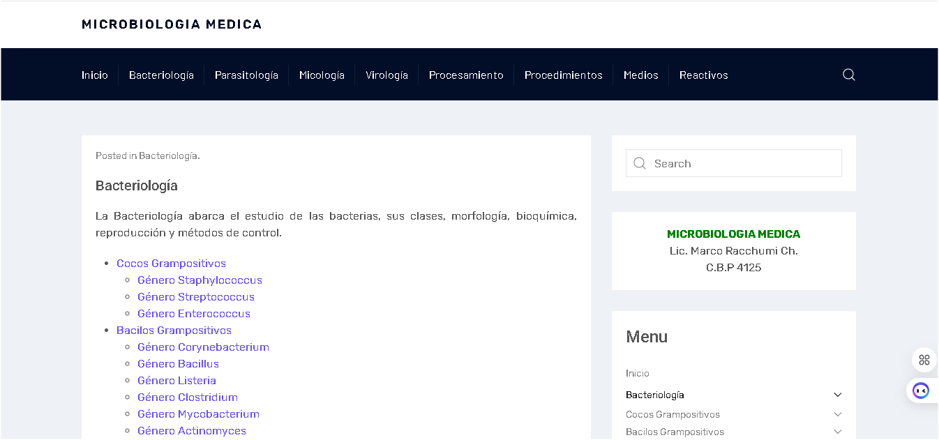Expand the Bacilos Grampositivos sidebar chevron
This screenshot has height=440, width=939.
click(838, 432)
